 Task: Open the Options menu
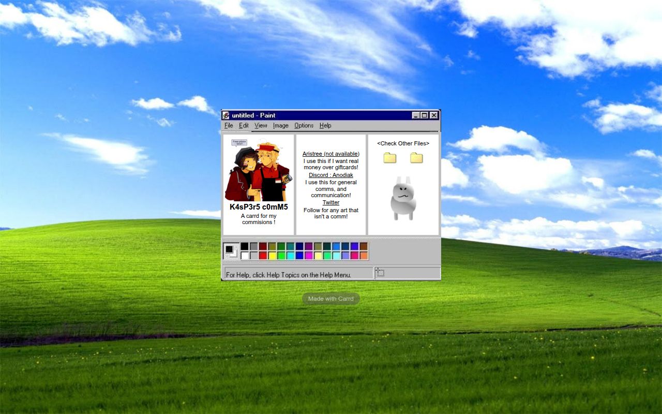pos(304,126)
